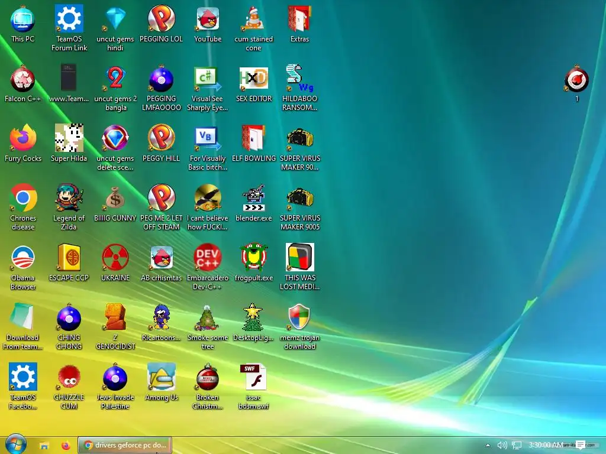606x454 pixels.
Task: Launch the ESCAPE CCP mahjong tile icon
Action: coord(69,258)
